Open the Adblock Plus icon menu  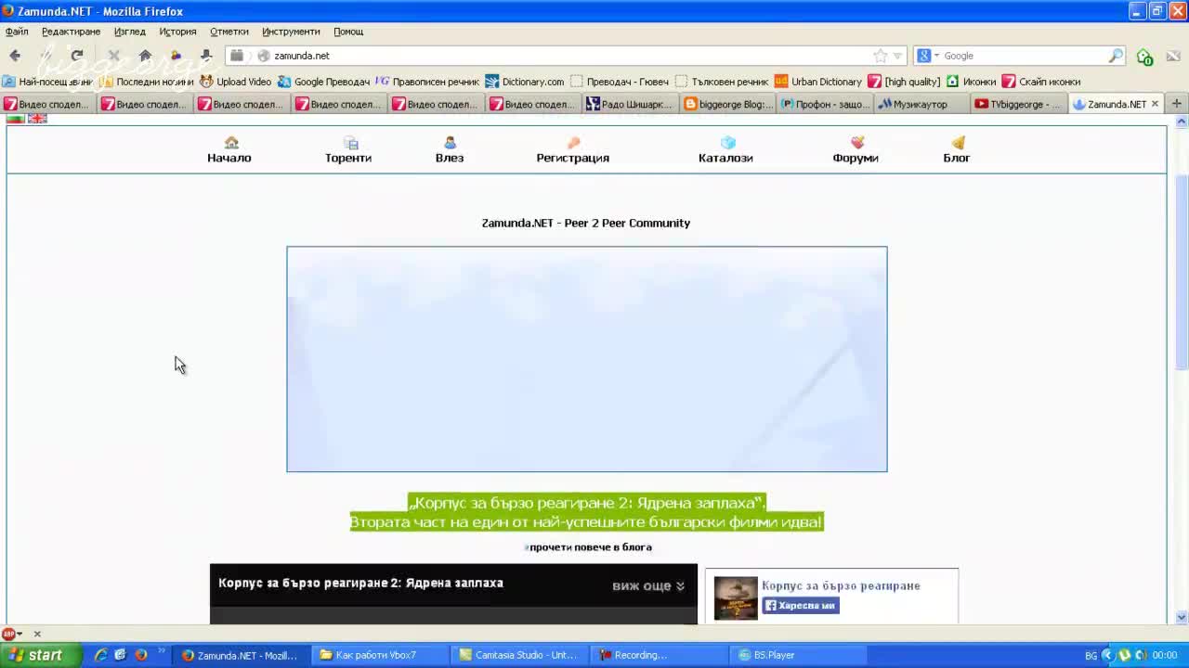[10, 634]
